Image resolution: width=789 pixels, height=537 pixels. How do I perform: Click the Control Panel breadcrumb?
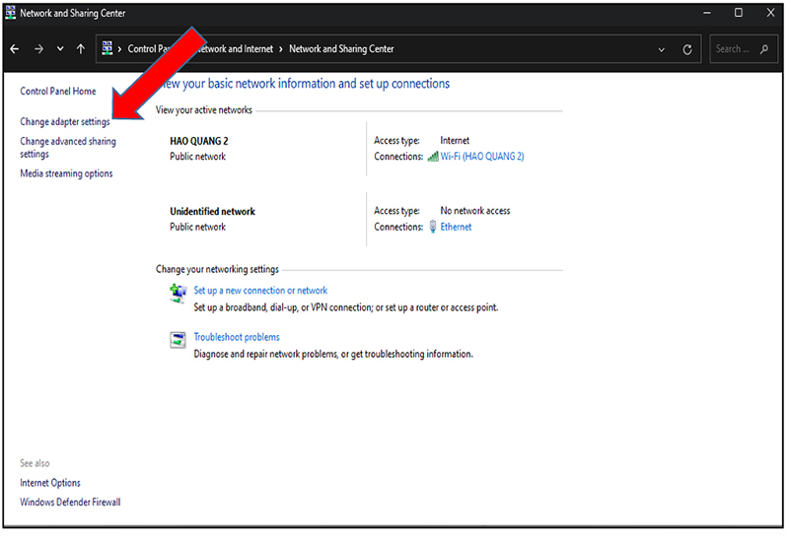[x=149, y=48]
